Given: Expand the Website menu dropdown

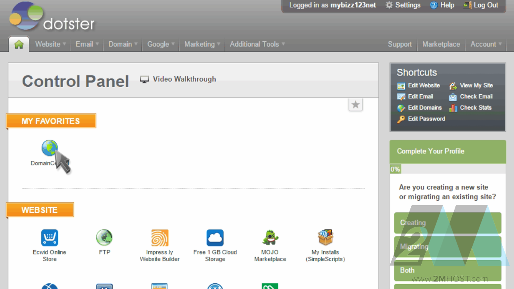Looking at the screenshot, I should pyautogui.click(x=51, y=44).
